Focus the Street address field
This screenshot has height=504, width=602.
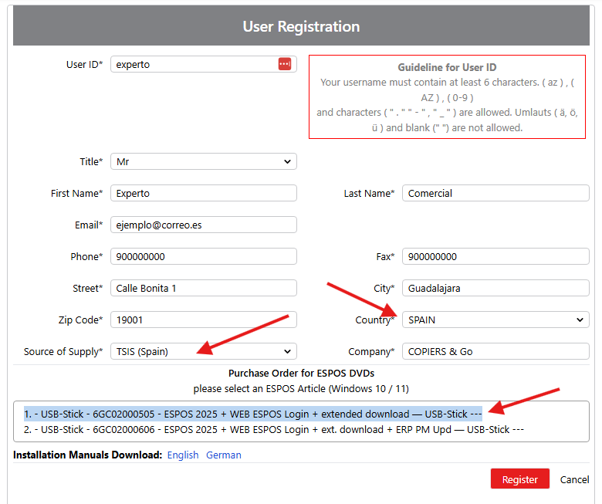click(204, 288)
